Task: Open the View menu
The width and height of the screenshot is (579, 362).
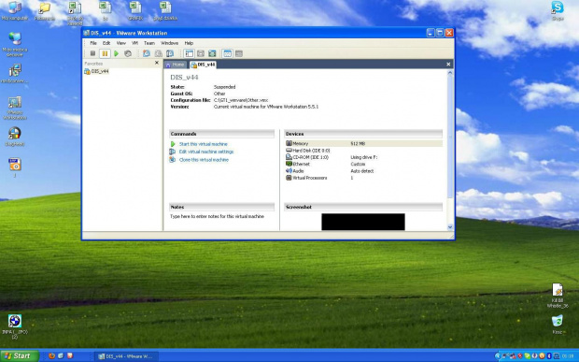Action: (121, 43)
